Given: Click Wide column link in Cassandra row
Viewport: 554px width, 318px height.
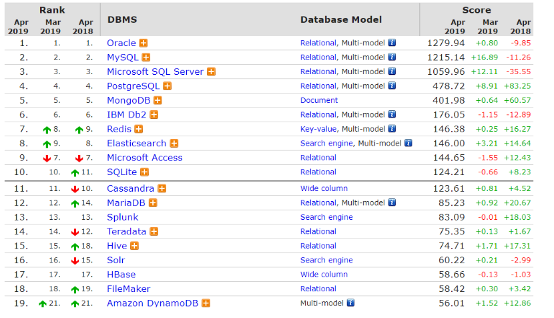Looking at the screenshot, I should (x=324, y=189).
